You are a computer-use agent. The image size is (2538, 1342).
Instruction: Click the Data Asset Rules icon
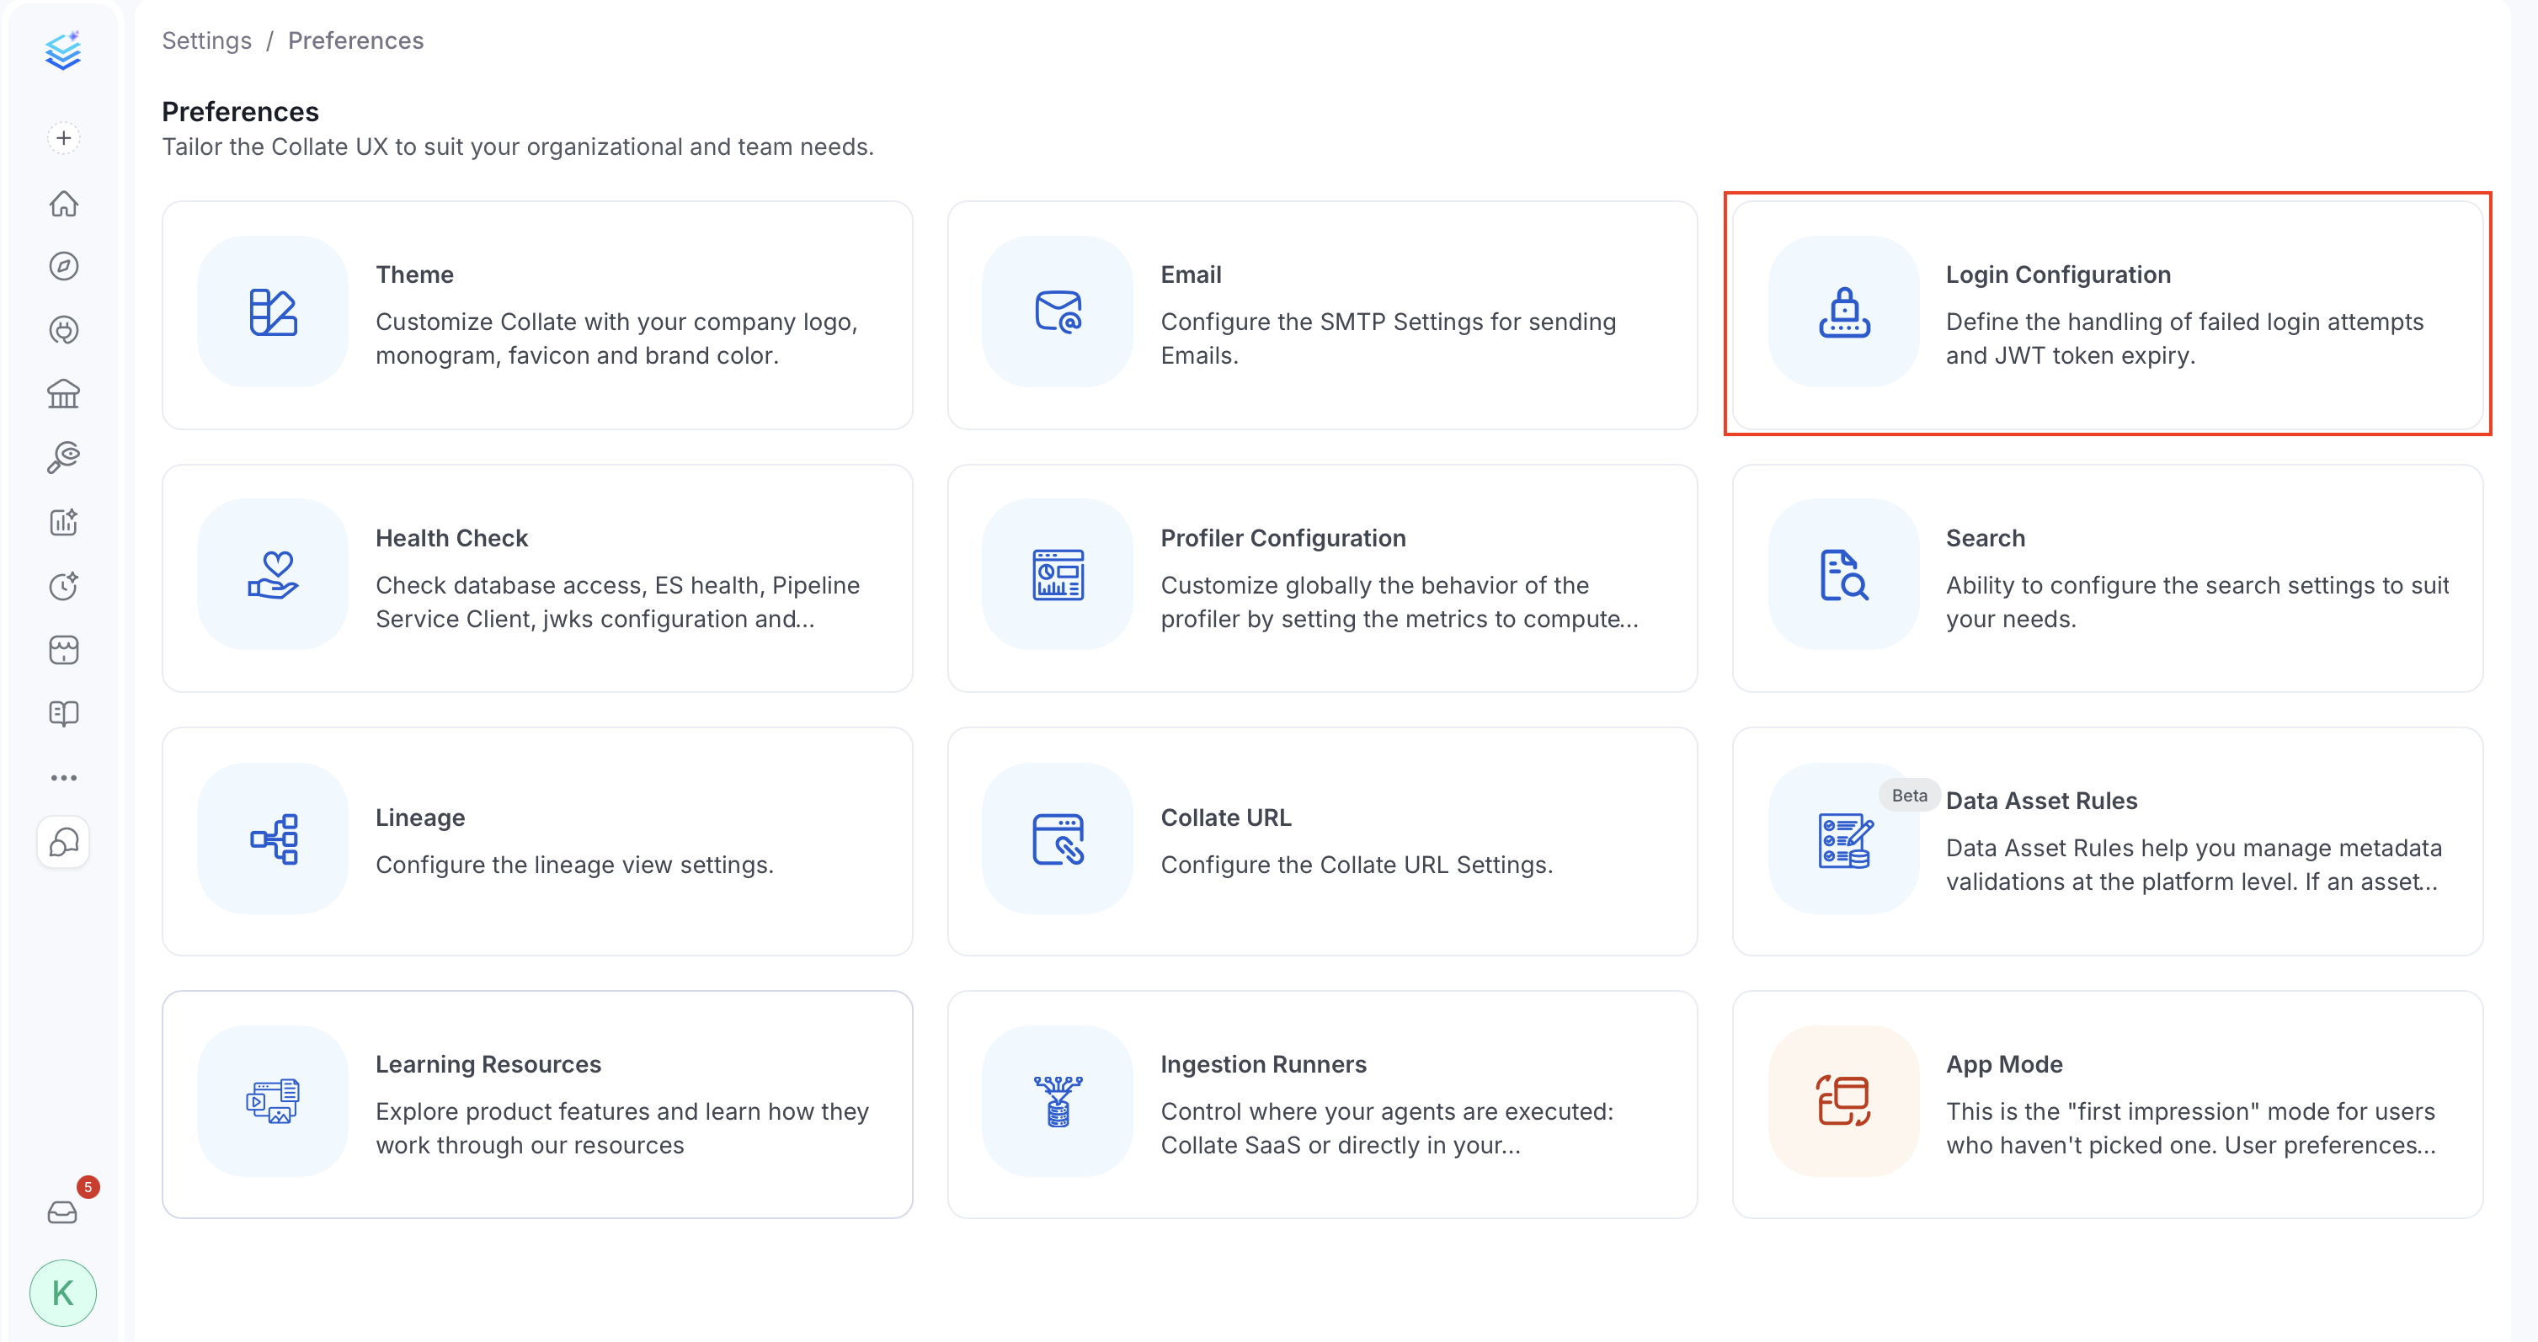pos(1843,840)
